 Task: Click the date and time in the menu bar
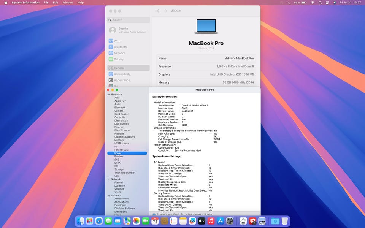click(350, 3)
